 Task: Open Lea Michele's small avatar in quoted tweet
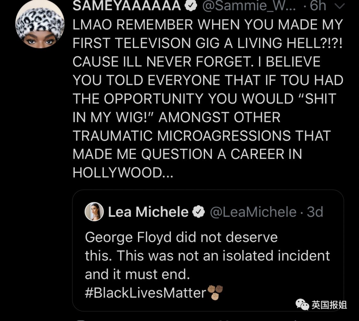point(94,212)
